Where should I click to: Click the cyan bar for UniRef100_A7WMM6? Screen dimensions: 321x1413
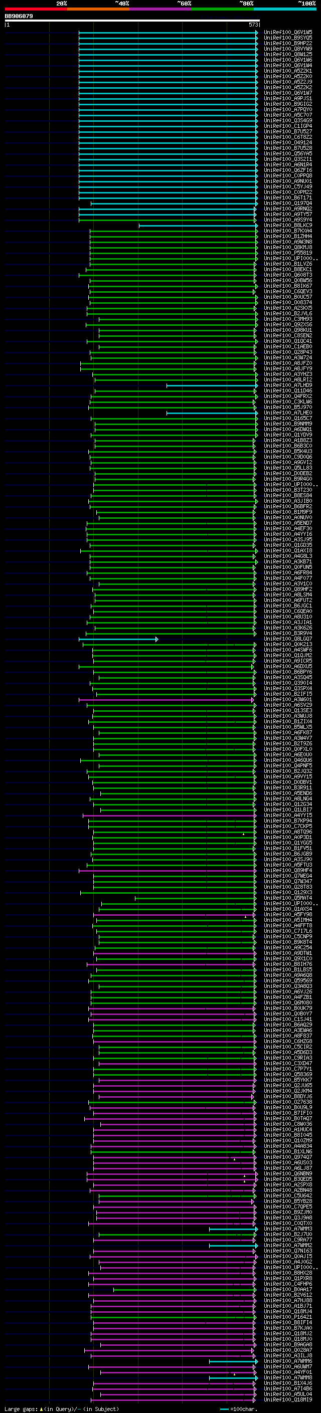tap(233, 1362)
